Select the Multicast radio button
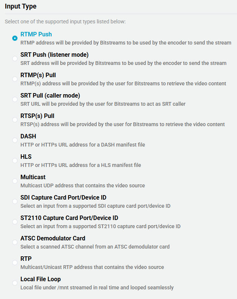This screenshot has width=237, height=299. 15,181
